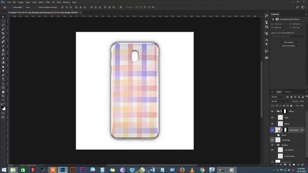Open the Paragraph panel icon
This screenshot has height=173, width=308.
[x=266, y=45]
